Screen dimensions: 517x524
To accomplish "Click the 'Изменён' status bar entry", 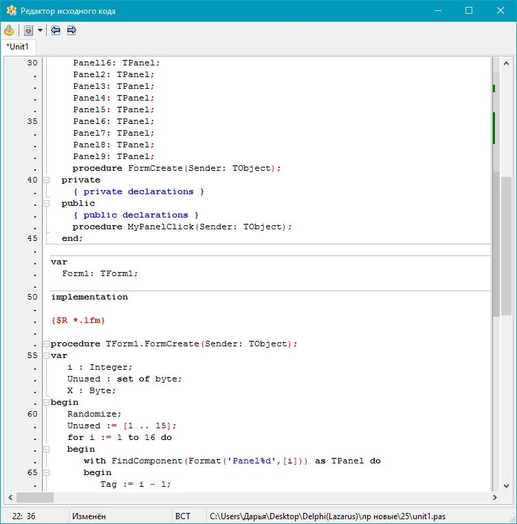I will point(89,516).
